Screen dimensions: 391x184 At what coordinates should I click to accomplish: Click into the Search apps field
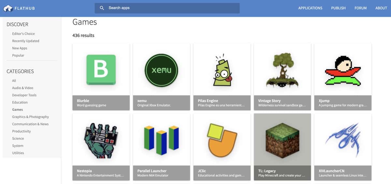coord(167,8)
